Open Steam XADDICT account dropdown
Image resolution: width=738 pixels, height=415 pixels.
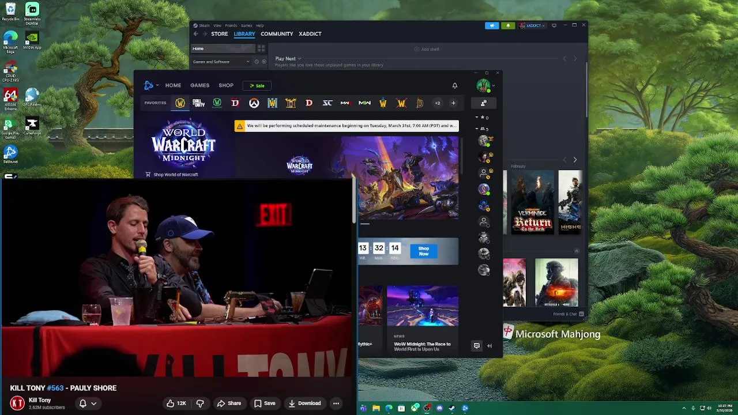click(532, 25)
